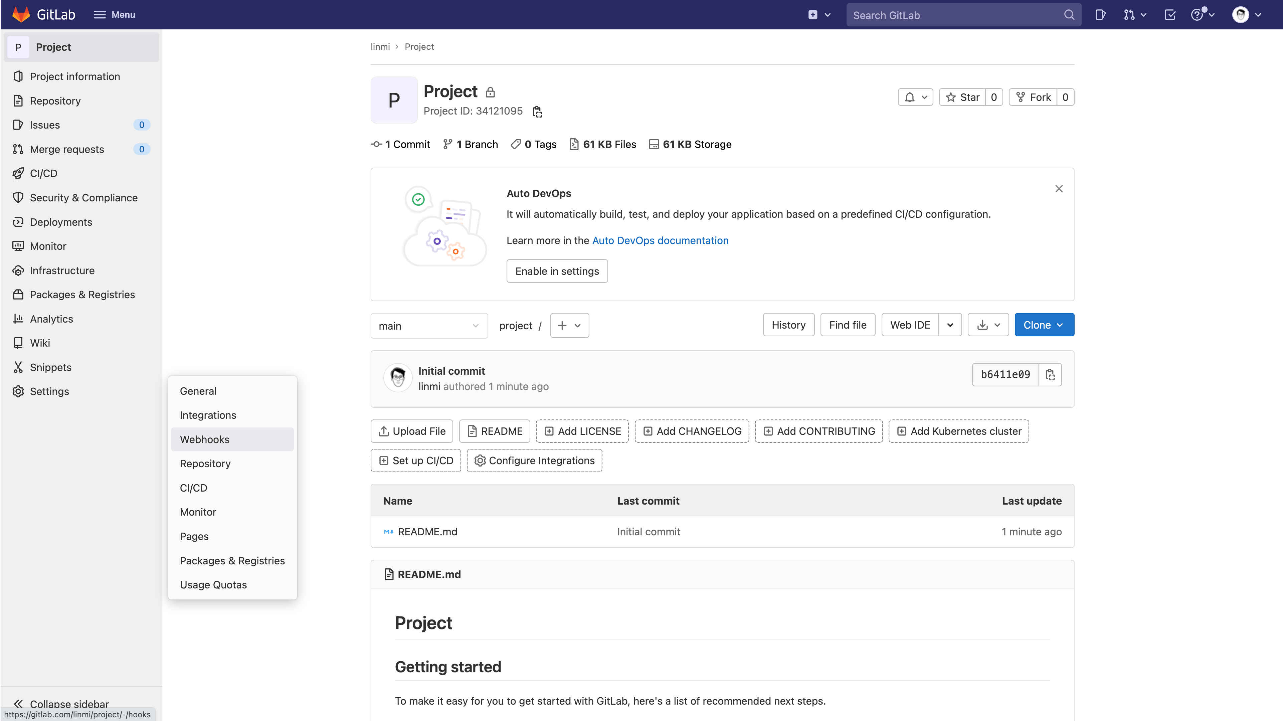Open the commit History
Image resolution: width=1283 pixels, height=722 pixels.
(788, 325)
